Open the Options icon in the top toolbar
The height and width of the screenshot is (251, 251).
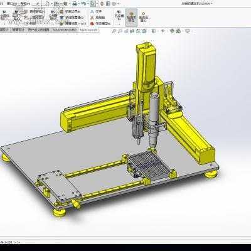(114, 4)
